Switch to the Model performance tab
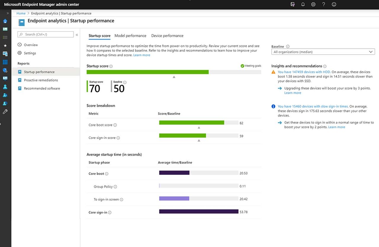This screenshot has height=247, width=379. tap(130, 36)
